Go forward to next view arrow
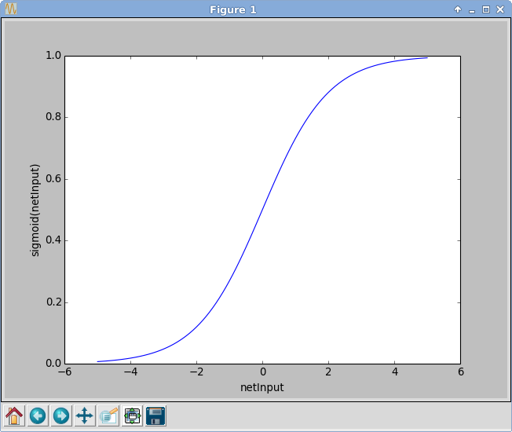Image resolution: width=512 pixels, height=432 pixels. point(61,416)
